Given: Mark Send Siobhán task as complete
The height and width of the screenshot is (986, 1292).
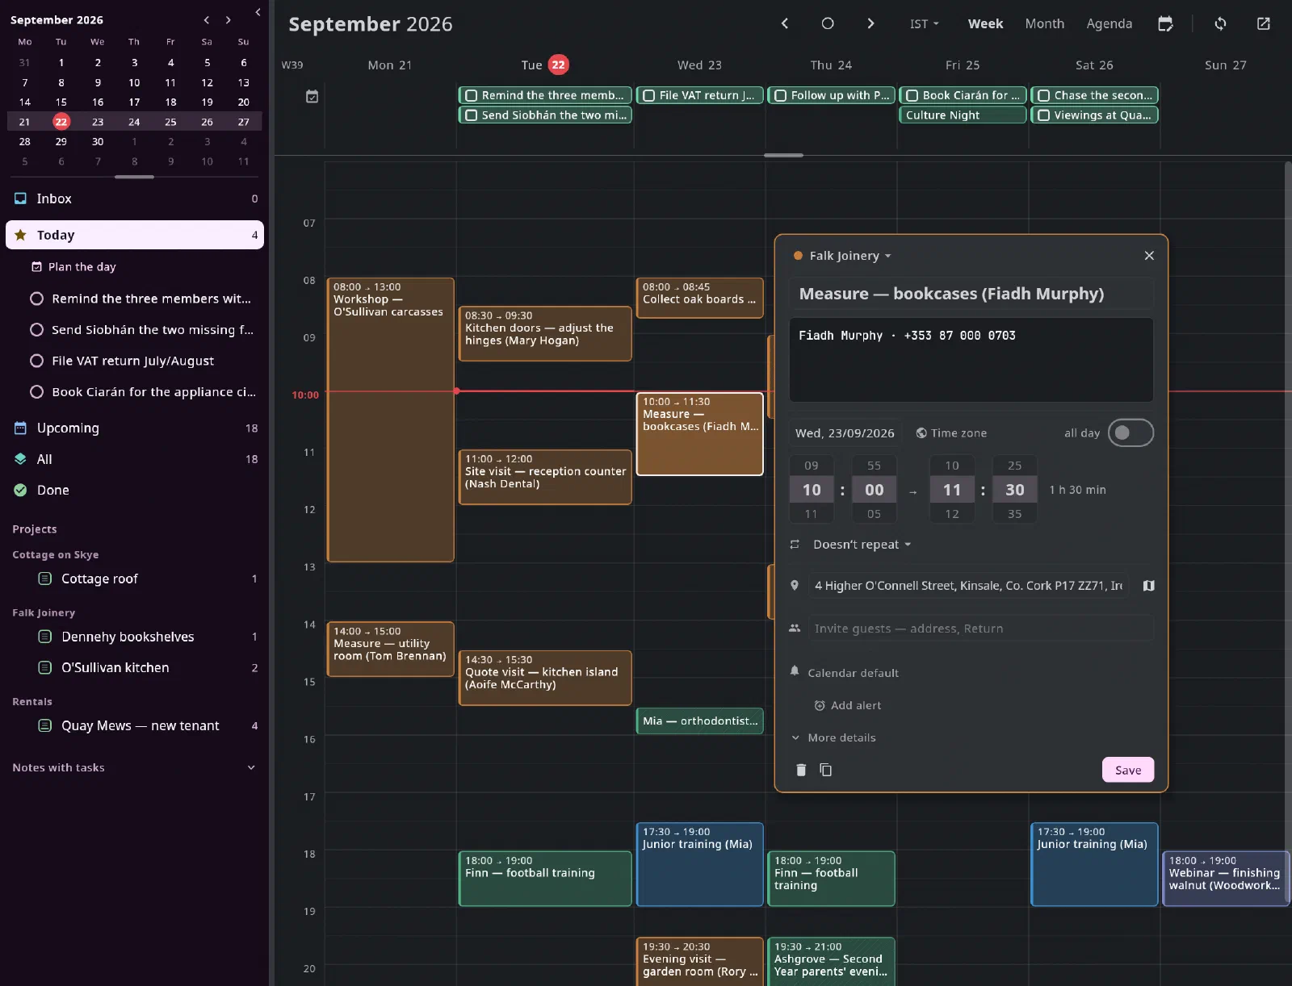Looking at the screenshot, I should click(36, 329).
